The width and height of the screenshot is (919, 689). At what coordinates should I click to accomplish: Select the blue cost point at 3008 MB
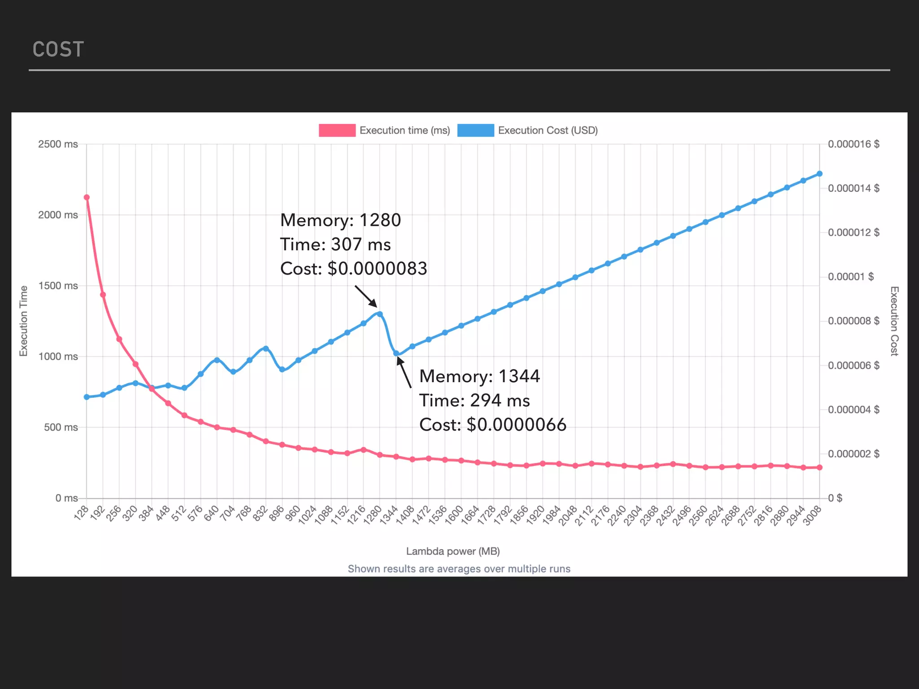coord(819,174)
